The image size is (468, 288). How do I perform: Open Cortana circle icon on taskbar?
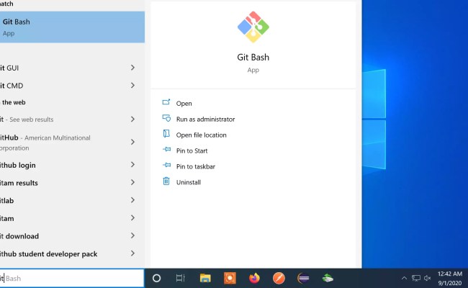(x=157, y=279)
